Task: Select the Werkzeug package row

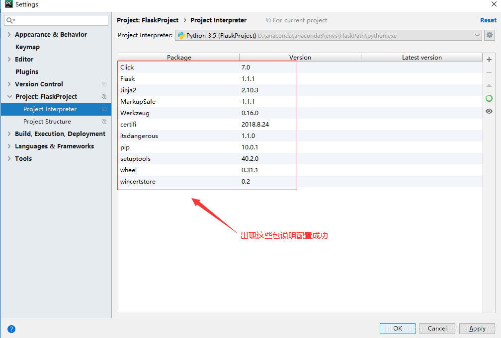Action: (300, 113)
